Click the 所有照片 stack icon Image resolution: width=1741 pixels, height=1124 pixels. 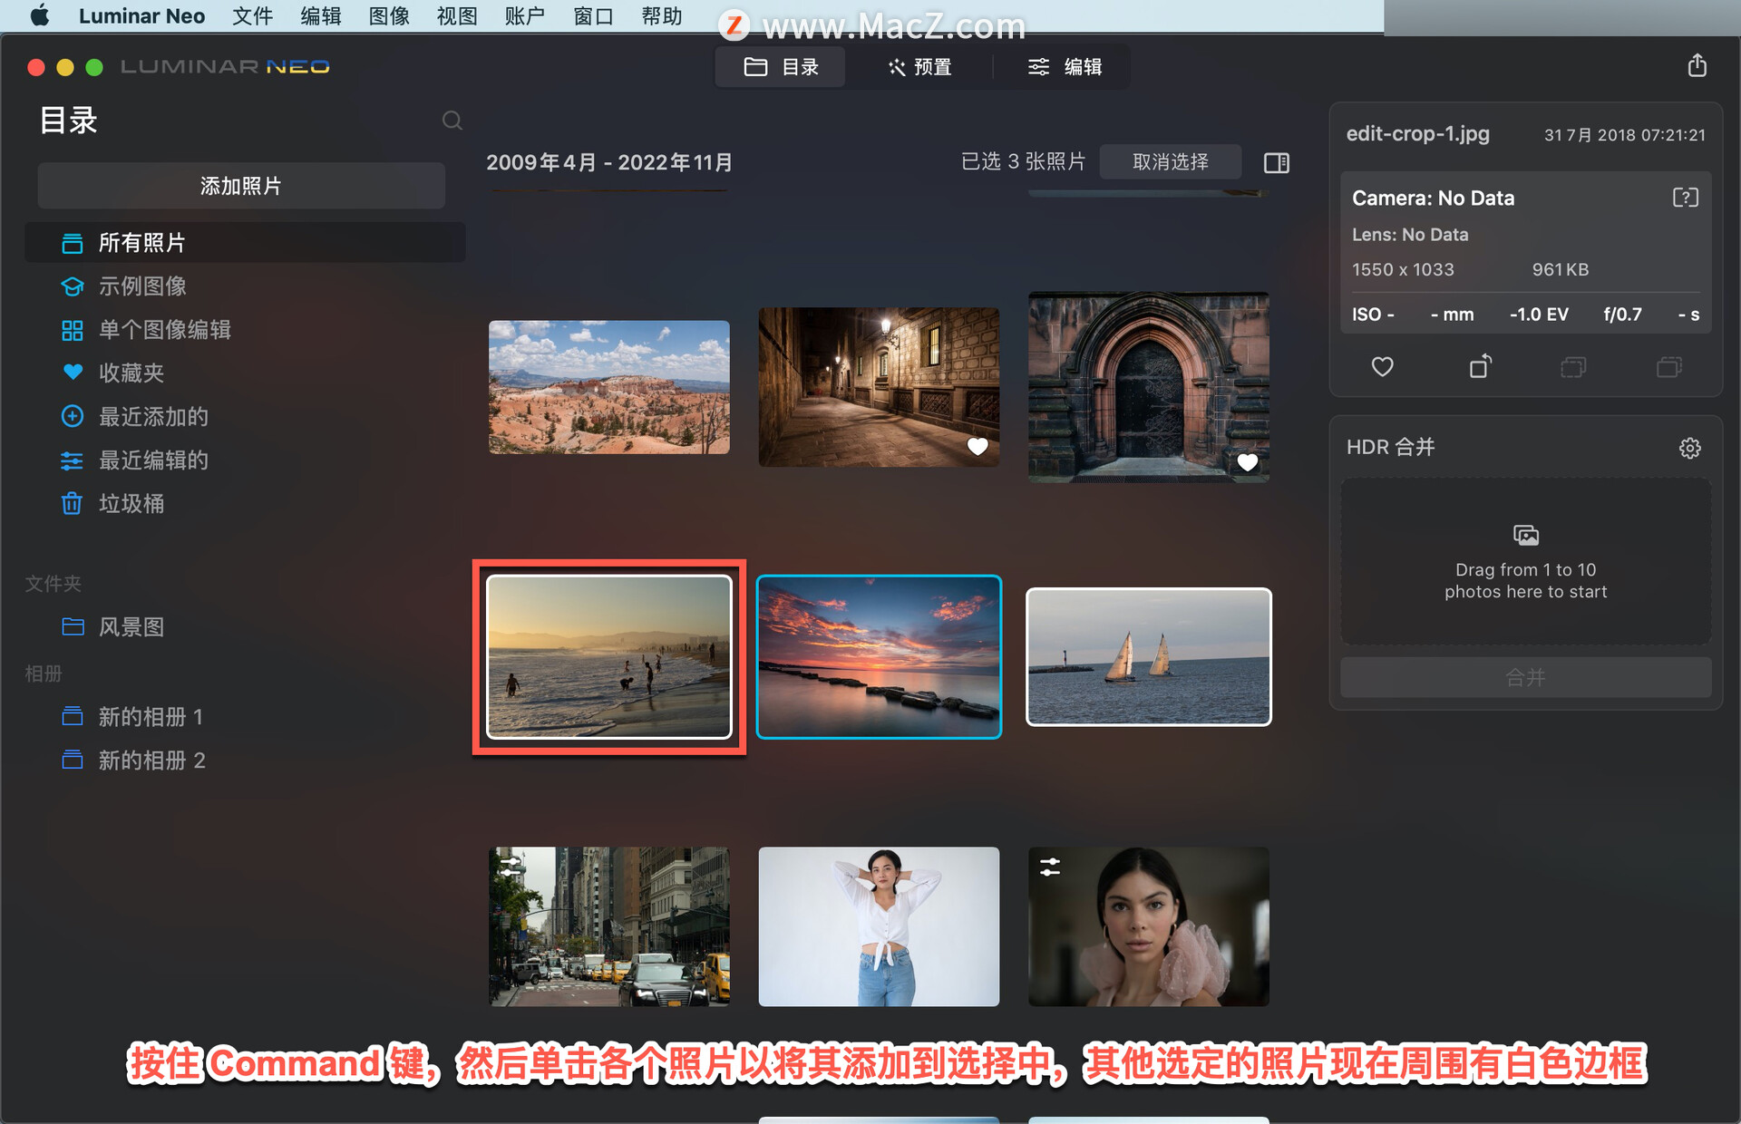[72, 243]
